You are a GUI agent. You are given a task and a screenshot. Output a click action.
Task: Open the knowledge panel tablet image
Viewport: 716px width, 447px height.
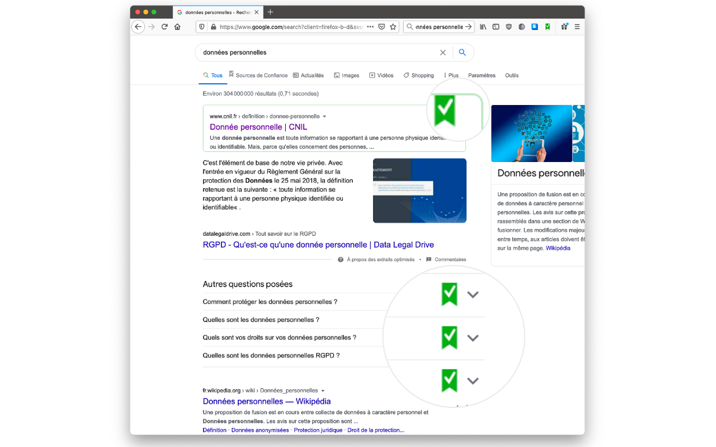click(x=531, y=134)
